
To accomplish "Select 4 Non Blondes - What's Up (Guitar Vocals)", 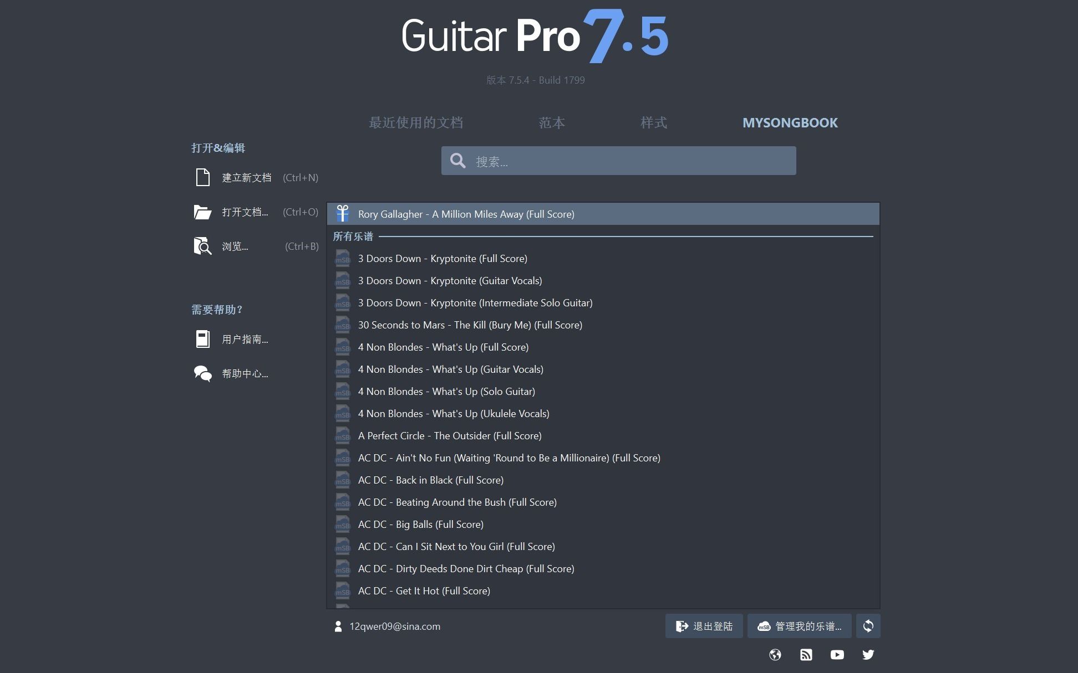I will (x=603, y=369).
